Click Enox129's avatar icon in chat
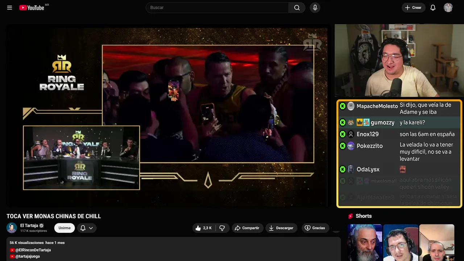The height and width of the screenshot is (261, 464). (351, 134)
